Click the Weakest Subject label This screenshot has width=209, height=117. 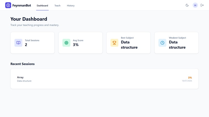tap(177, 38)
